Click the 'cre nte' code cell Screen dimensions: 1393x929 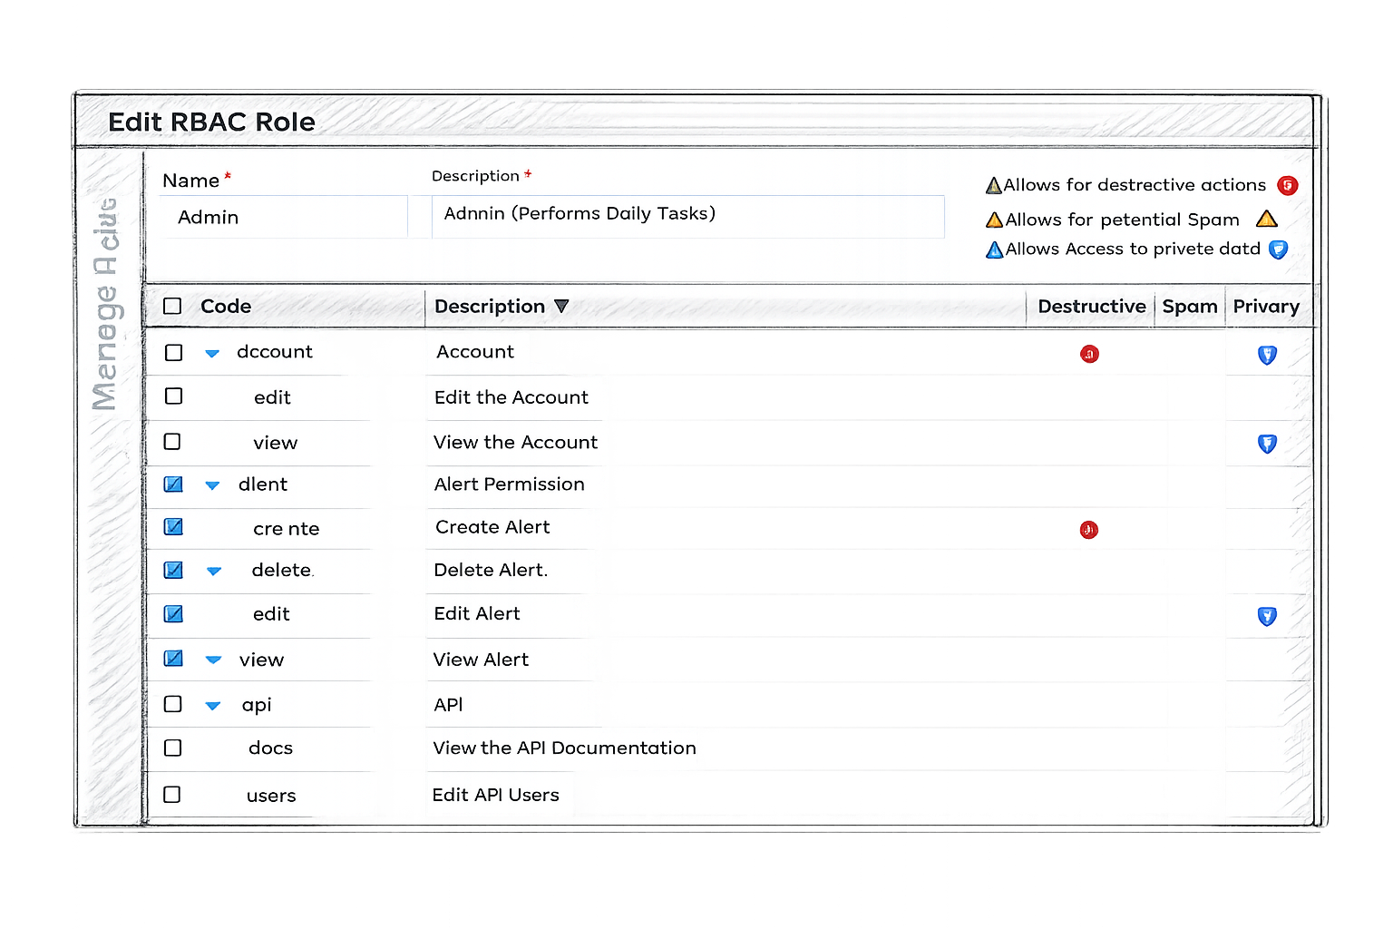point(287,529)
